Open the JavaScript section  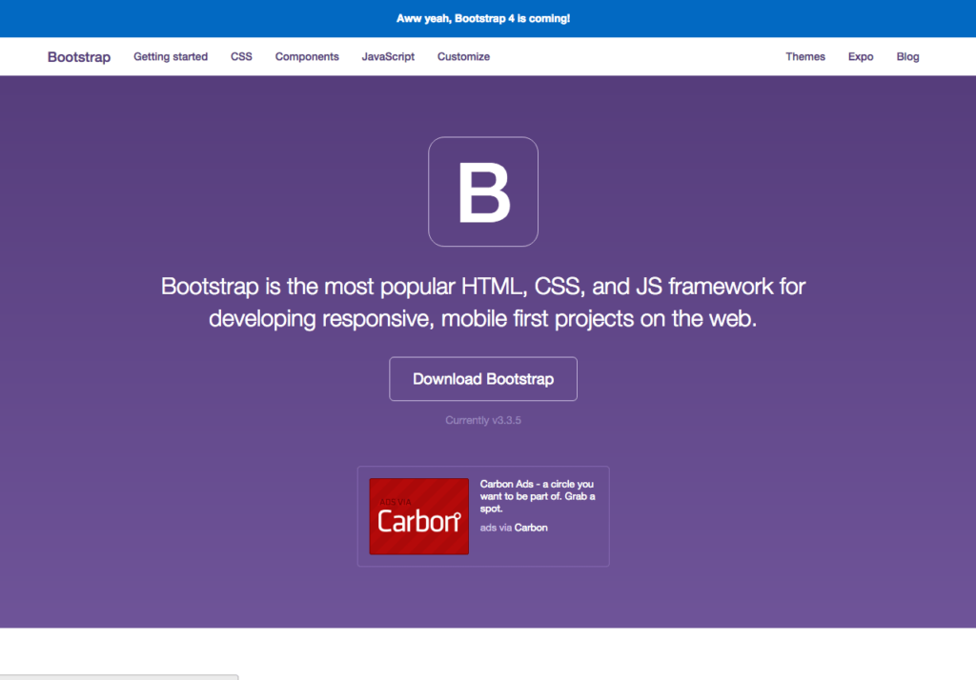[x=388, y=56]
